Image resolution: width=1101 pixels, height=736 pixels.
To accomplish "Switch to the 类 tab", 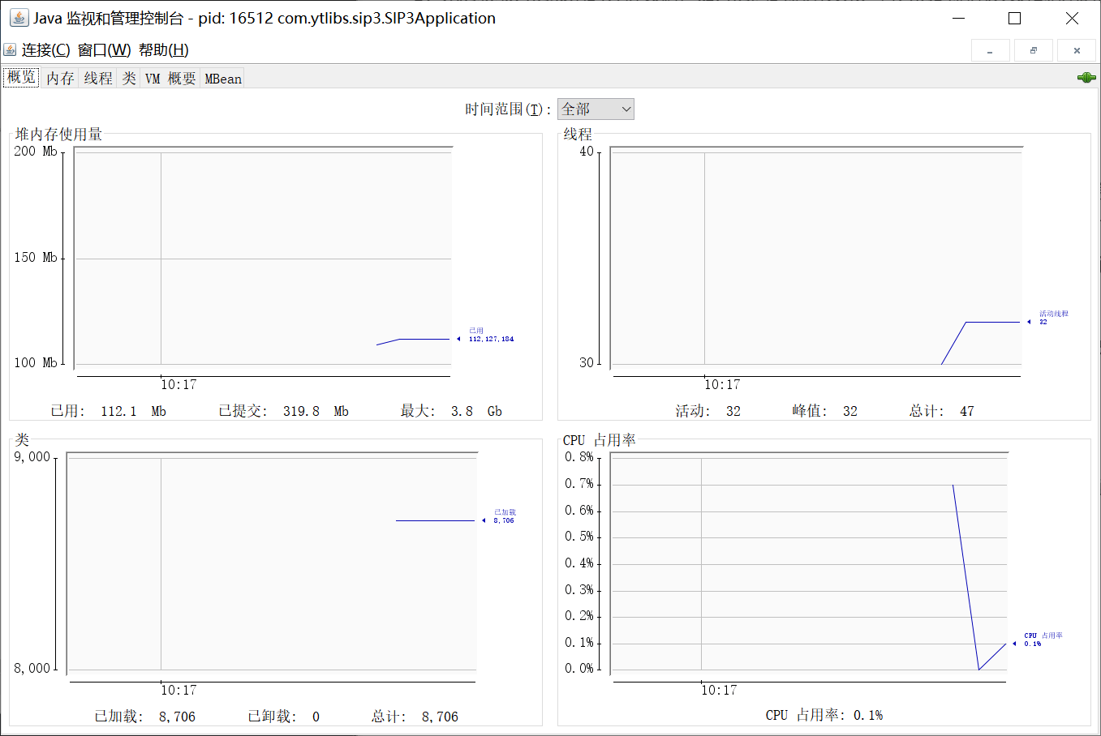I will (x=129, y=79).
